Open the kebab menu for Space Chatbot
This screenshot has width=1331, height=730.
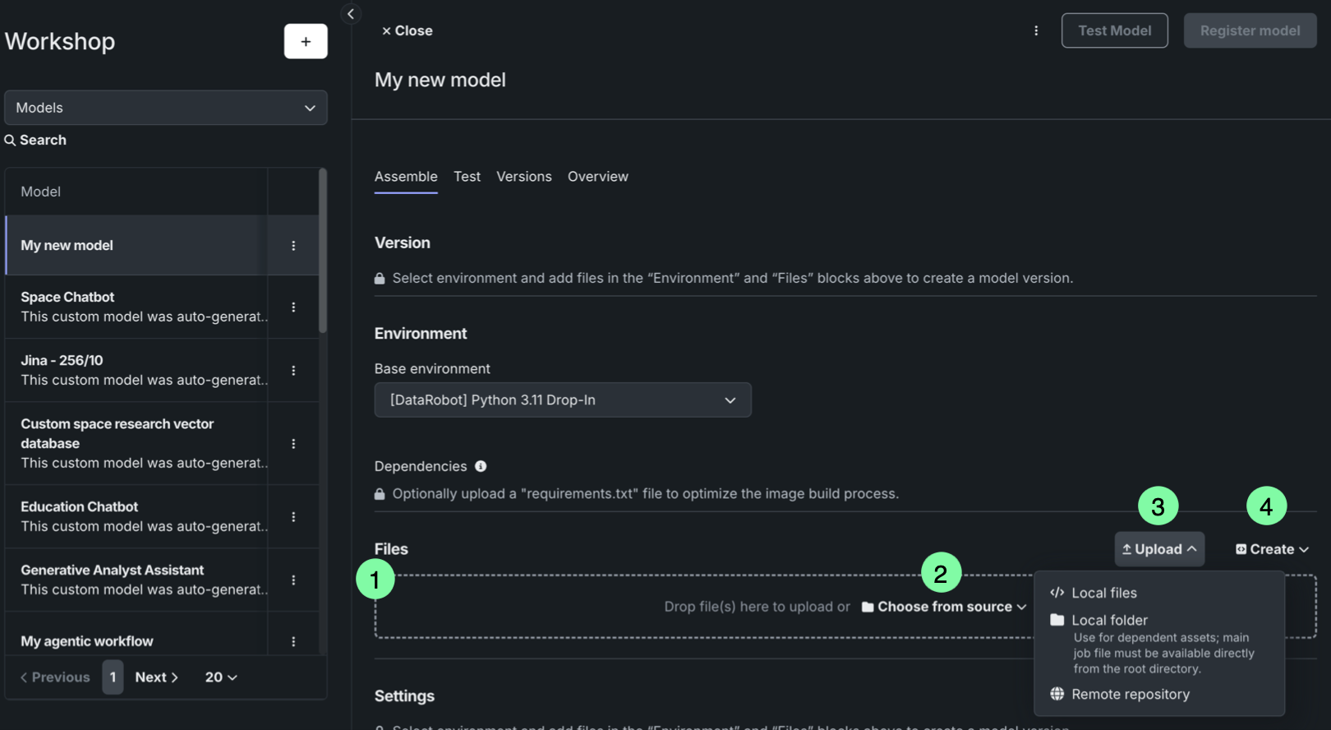[x=293, y=307]
